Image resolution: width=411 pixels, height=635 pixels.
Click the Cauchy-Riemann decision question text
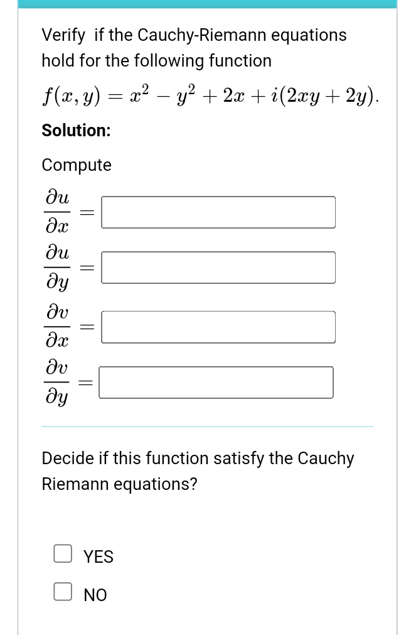[197, 470]
